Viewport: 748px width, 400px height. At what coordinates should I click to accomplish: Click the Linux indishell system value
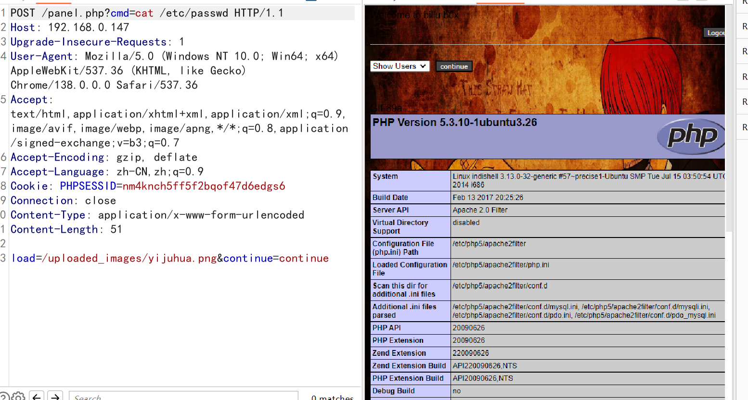(588, 180)
